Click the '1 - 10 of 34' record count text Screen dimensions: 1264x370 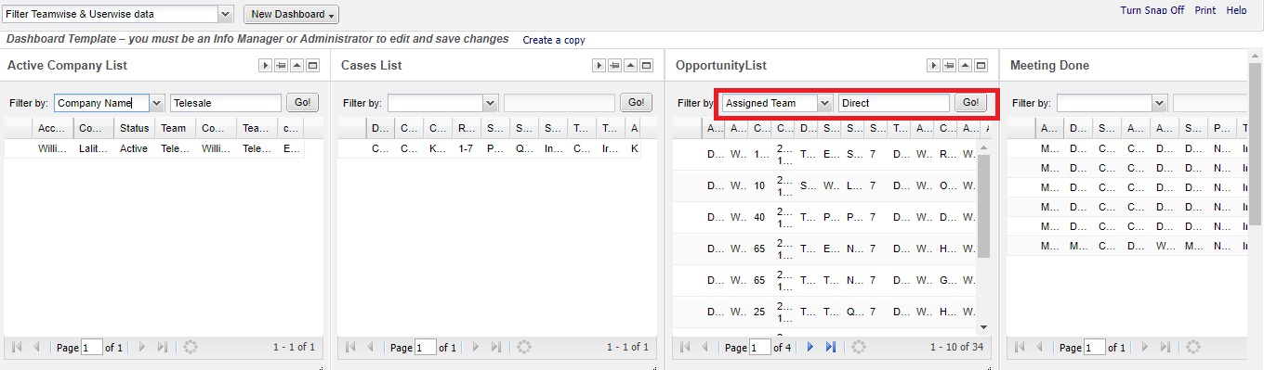(x=957, y=347)
